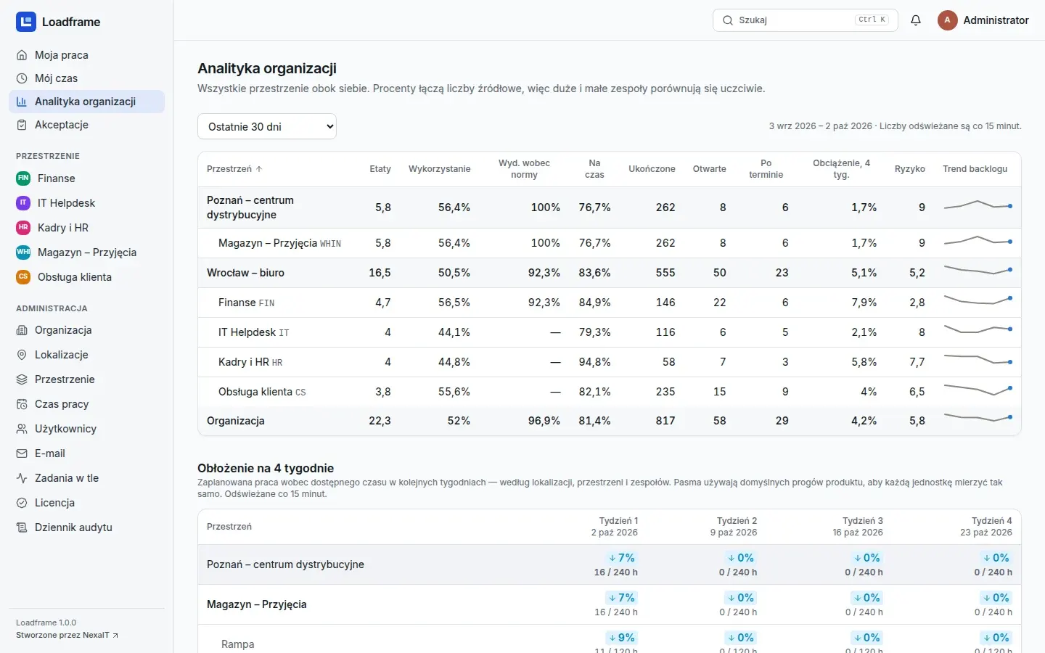This screenshot has height=653, width=1045.
Task: Open Mój czas clock icon
Action: [x=22, y=78]
